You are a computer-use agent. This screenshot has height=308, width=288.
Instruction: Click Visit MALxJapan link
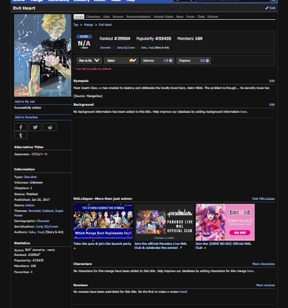pyautogui.click(x=263, y=199)
